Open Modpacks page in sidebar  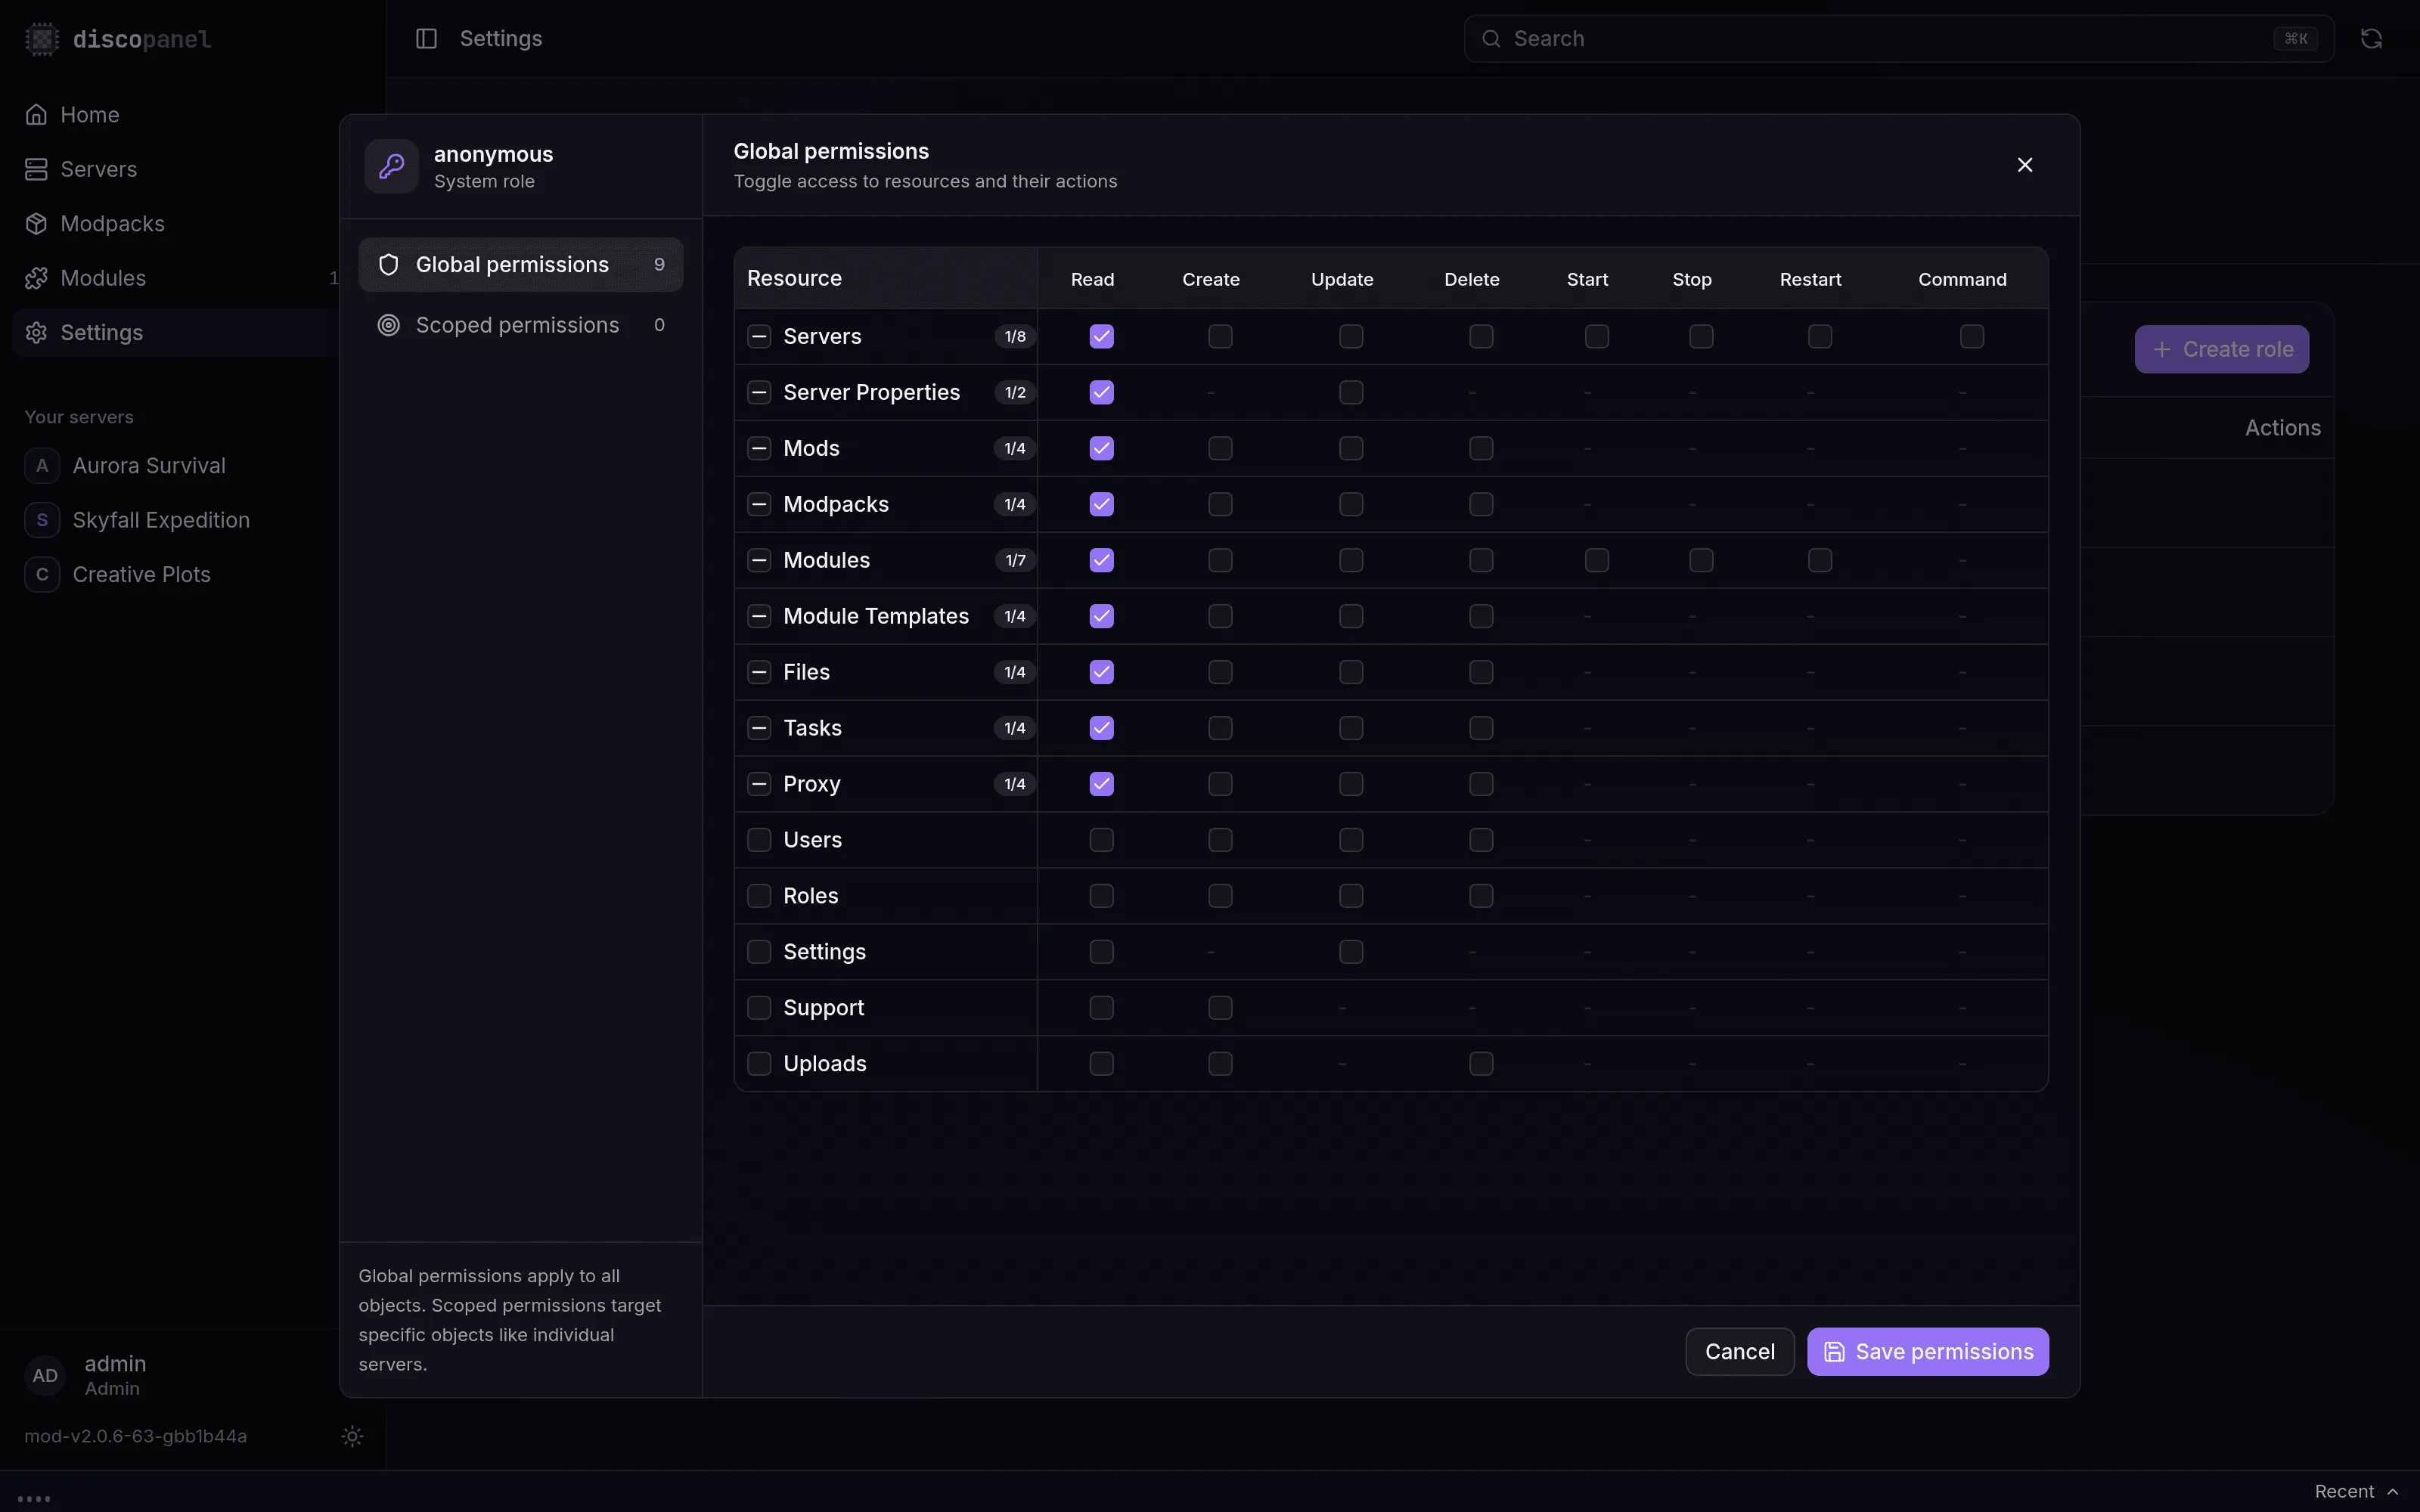(113, 224)
